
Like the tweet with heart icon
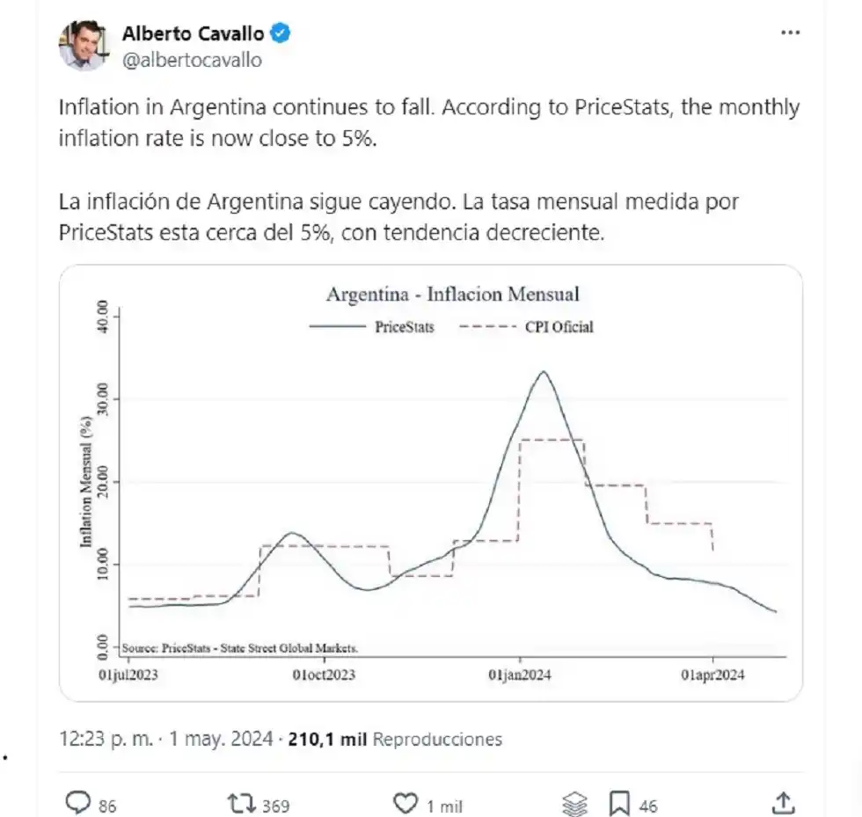[405, 802]
